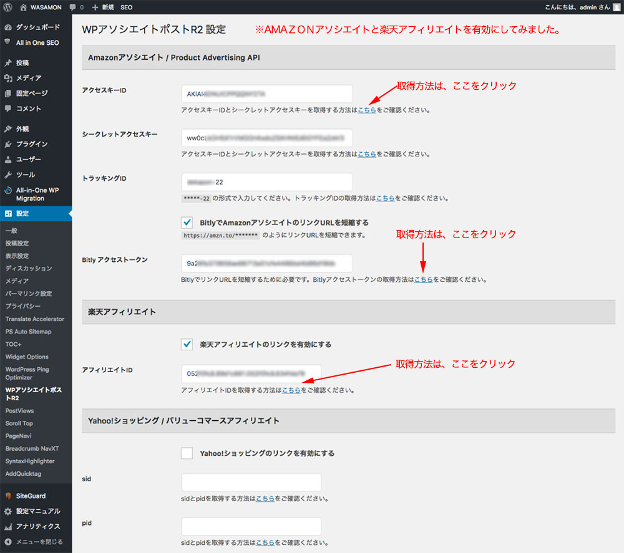This screenshot has height=553, width=624.
Task: Open the 設定 sidebar menu
Action: pos(36,213)
